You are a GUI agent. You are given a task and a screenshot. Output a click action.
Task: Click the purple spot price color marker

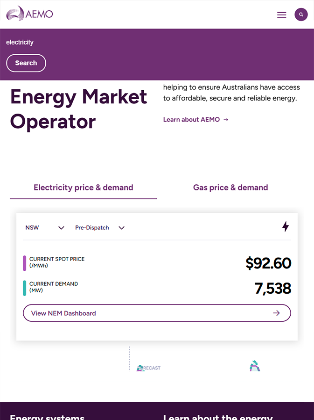(25, 263)
